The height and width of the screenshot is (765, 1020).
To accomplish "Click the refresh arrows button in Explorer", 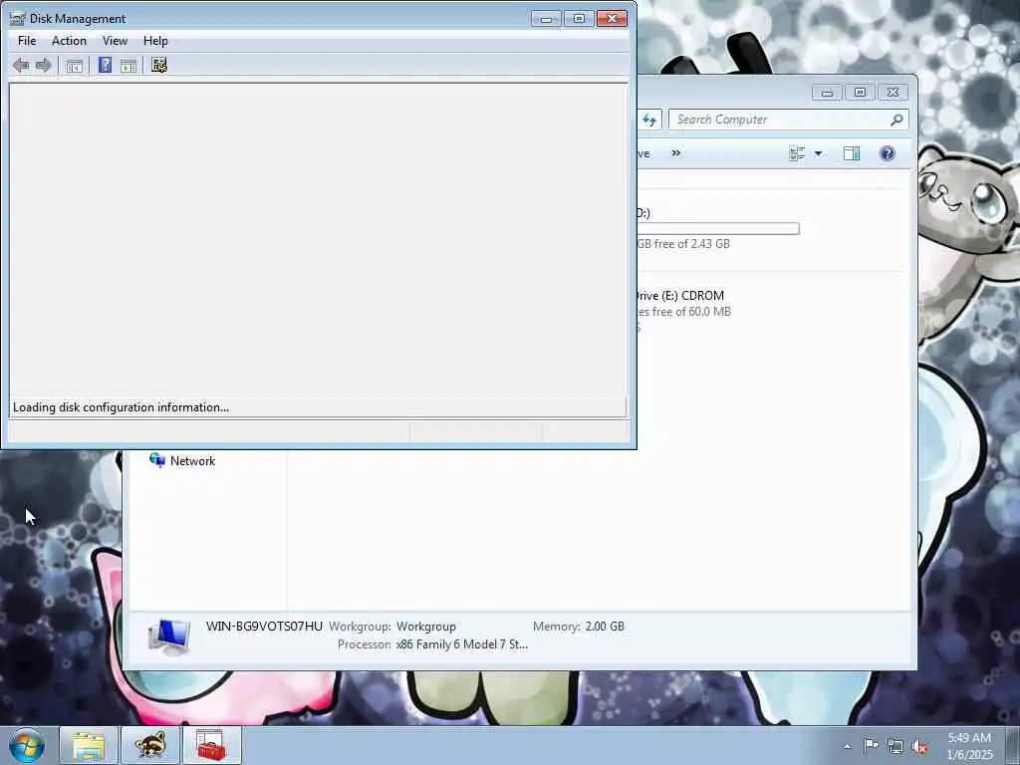I will [649, 120].
